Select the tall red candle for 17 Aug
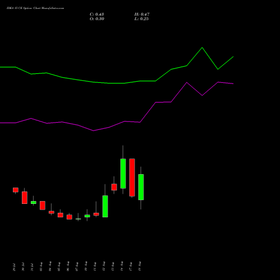This screenshot has height=280, width=280. 132,178
